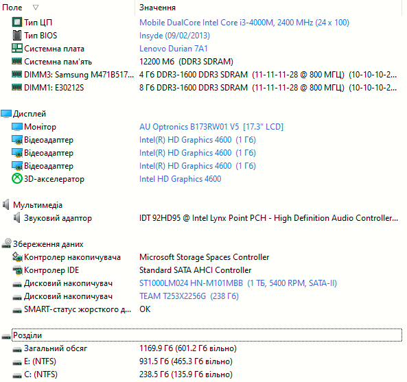The image size is (407, 382).
Task: Select the Звуковий адаптор row label
Action: (x=58, y=218)
